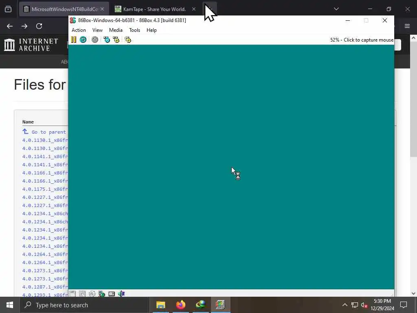The width and height of the screenshot is (417, 313).
Task: Go back in the browser
Action: coord(10,26)
